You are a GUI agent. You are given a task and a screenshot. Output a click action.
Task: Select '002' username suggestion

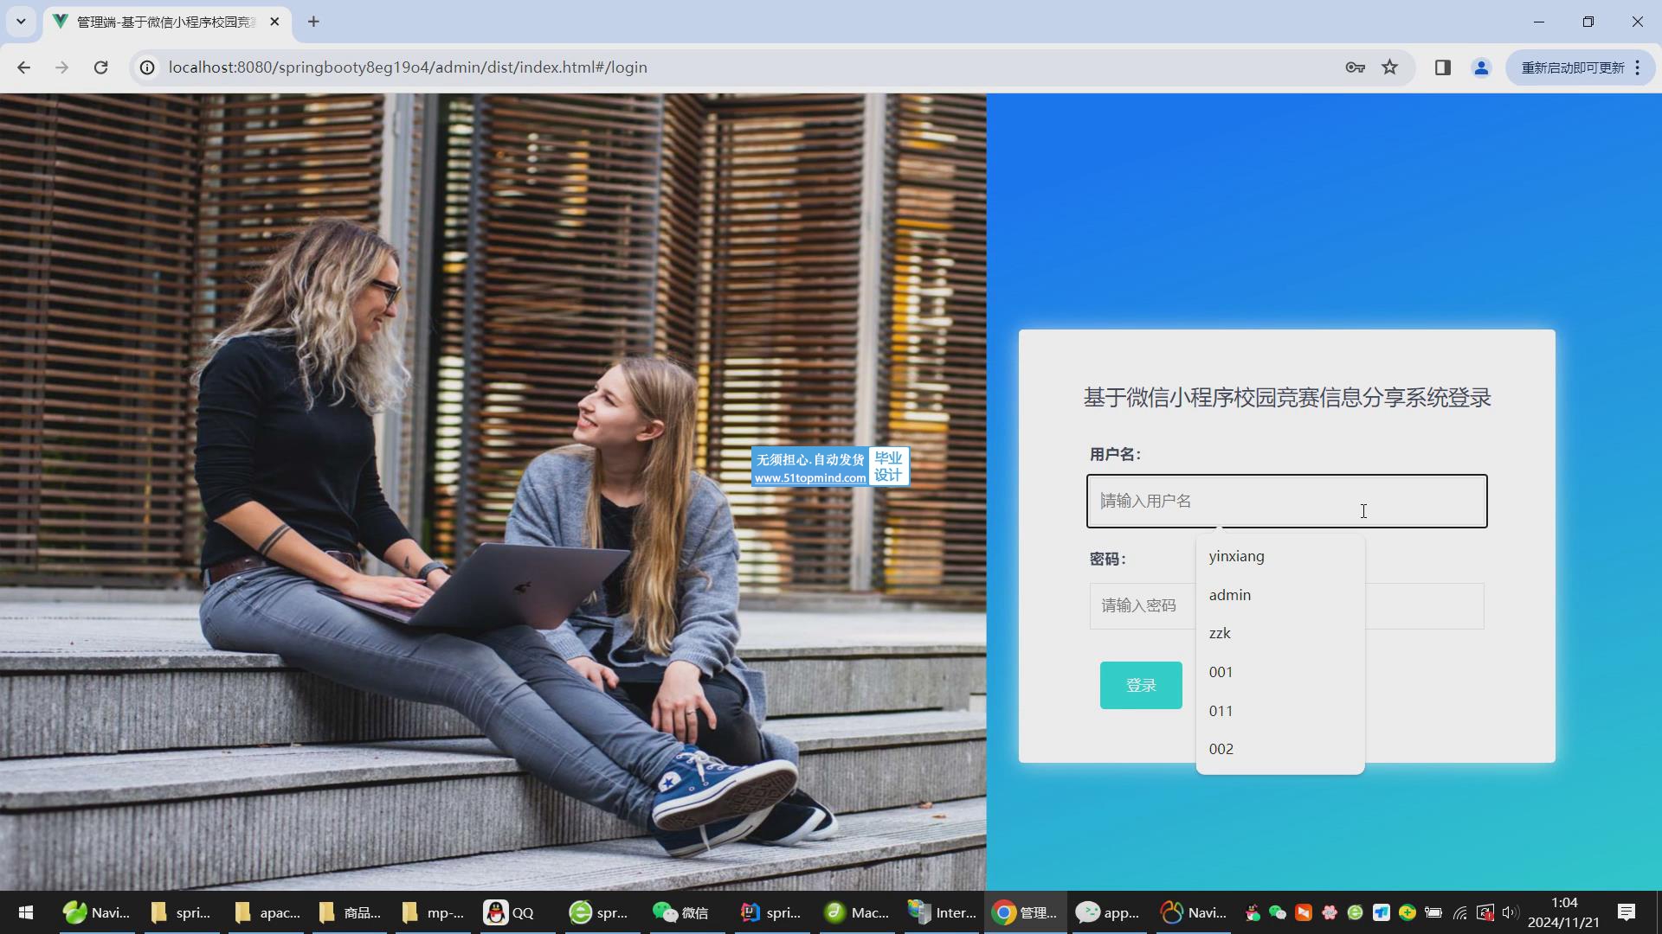tap(1221, 749)
